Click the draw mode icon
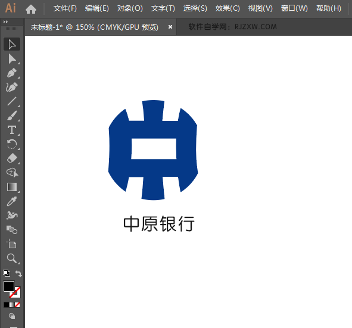The width and height of the screenshot is (352, 328). click(12, 316)
